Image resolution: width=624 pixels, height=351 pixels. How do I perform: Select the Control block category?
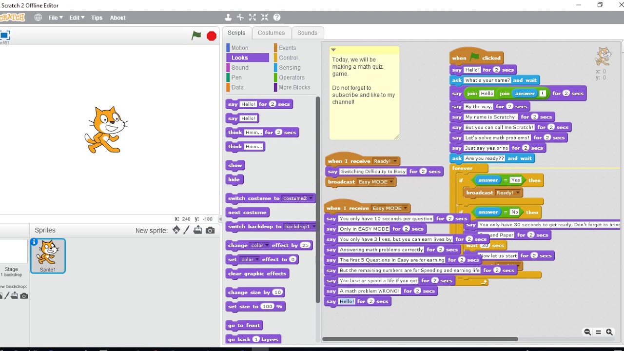pos(294,58)
